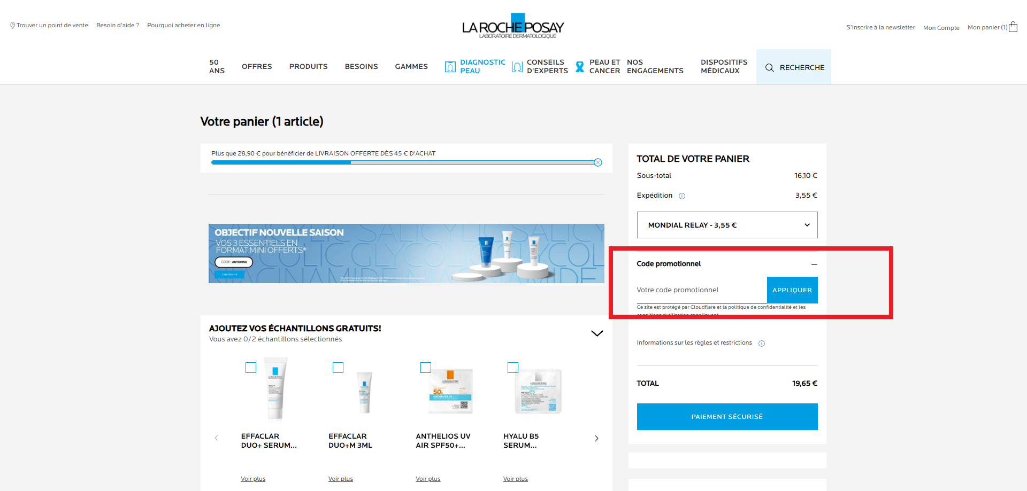
Task: Click the Conseils d'experts icon
Action: (517, 67)
